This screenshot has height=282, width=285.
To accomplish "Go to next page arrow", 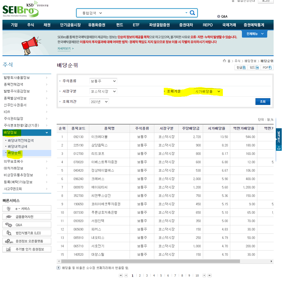I will (204, 275).
